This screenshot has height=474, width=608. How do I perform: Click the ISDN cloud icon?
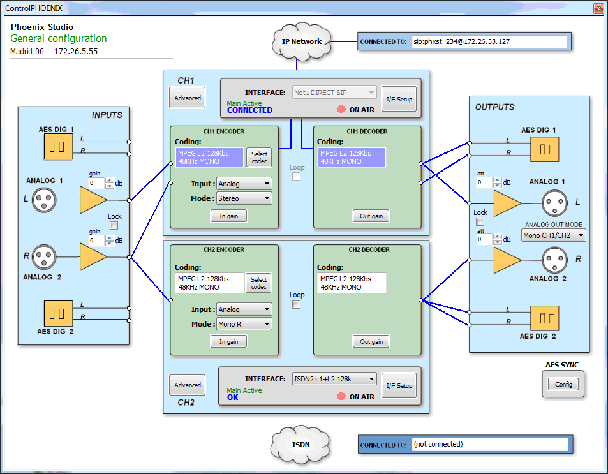(300, 445)
